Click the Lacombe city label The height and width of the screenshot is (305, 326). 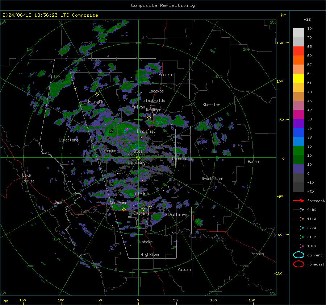click(x=156, y=91)
